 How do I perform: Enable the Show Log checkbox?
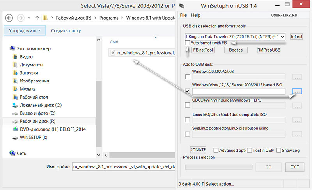click(278, 150)
